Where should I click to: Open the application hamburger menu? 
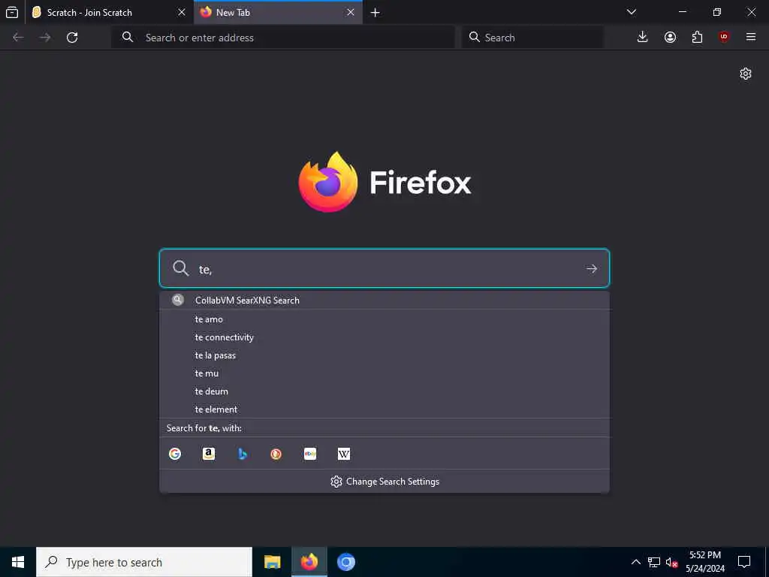pos(751,37)
